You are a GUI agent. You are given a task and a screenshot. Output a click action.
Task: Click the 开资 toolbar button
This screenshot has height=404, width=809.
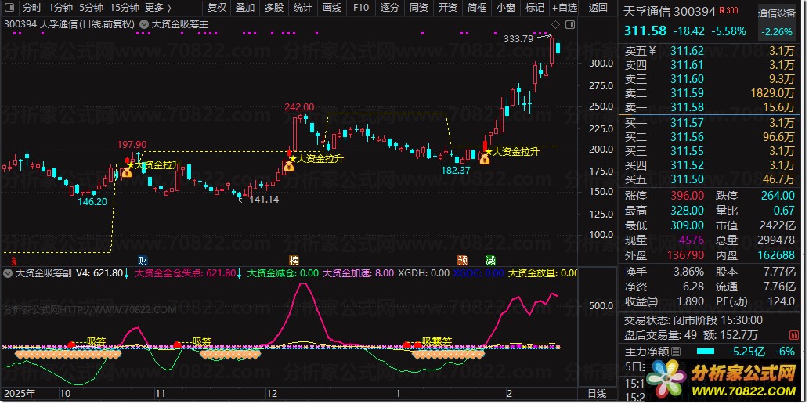coord(448,8)
